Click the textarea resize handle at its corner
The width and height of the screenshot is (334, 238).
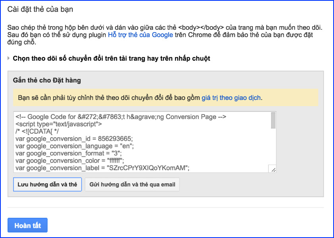point(273,169)
